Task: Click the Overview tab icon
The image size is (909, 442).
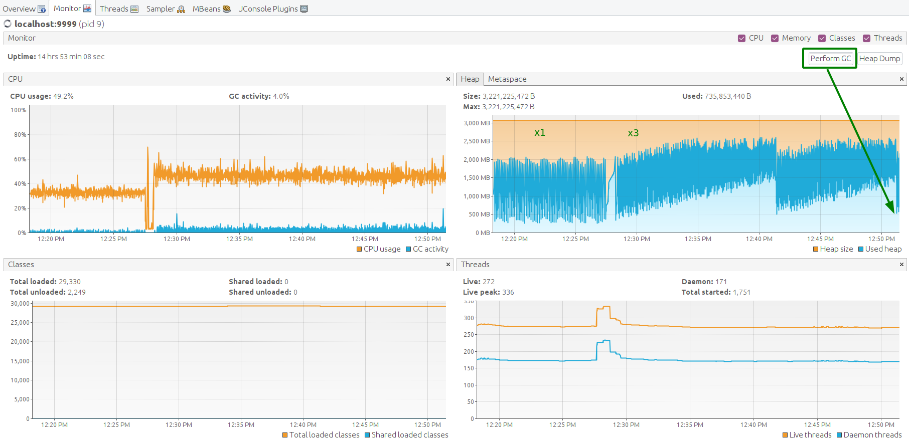Action: 42,9
